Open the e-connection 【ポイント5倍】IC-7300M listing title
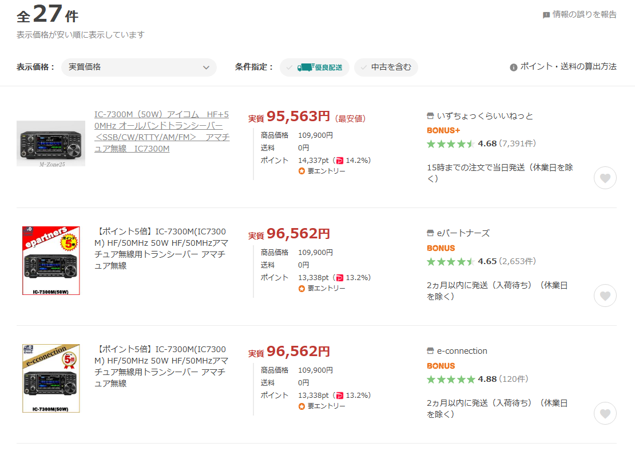The image size is (635, 451). pyautogui.click(x=161, y=366)
